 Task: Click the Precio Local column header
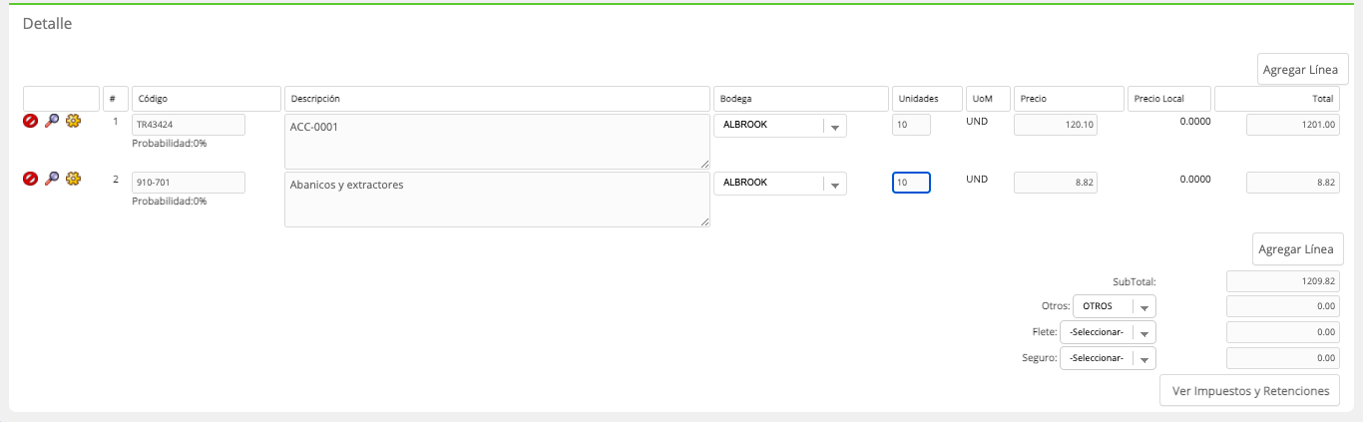pyautogui.click(x=1168, y=99)
